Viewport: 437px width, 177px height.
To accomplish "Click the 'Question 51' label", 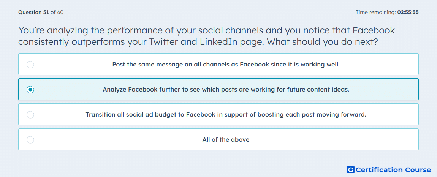I will pyautogui.click(x=34, y=12).
